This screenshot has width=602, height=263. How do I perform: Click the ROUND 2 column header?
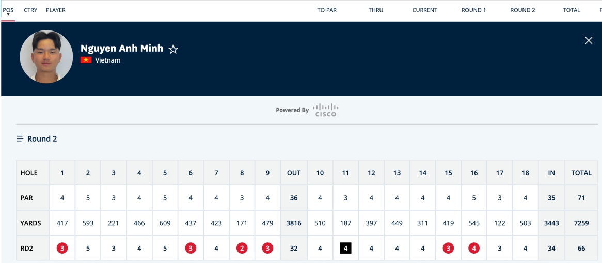[x=522, y=10]
